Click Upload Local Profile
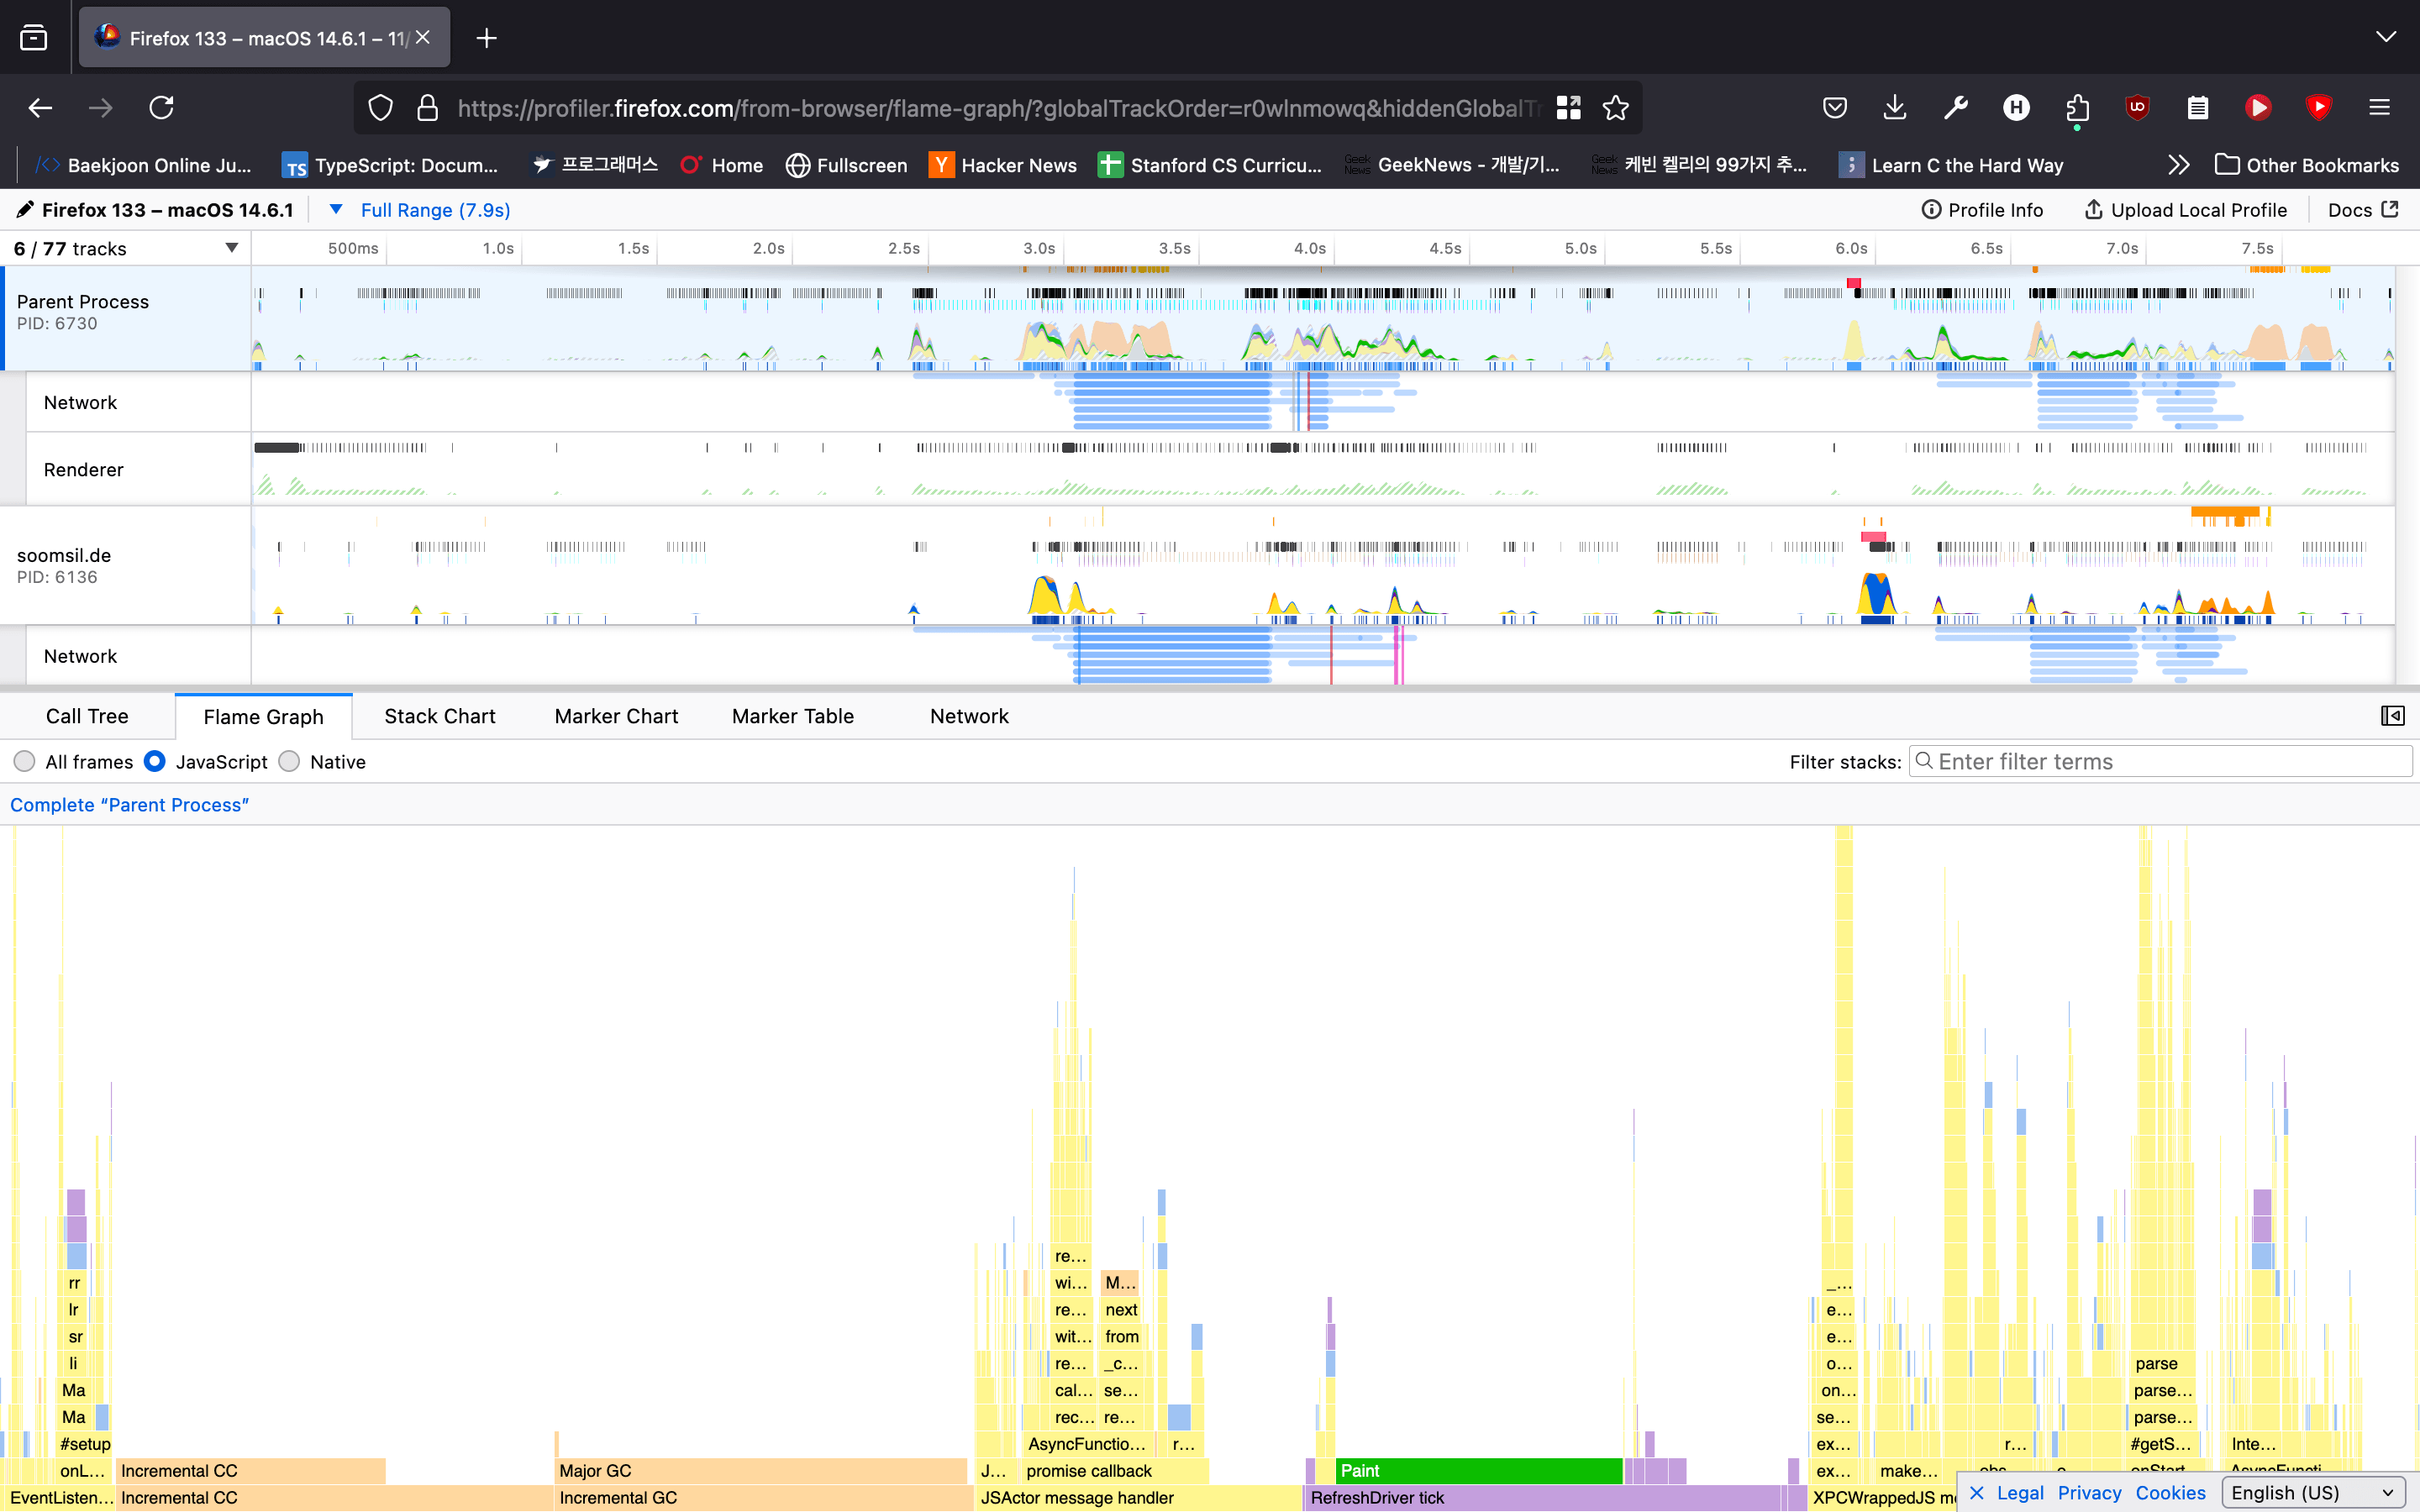The image size is (2420, 1512). 2185,210
